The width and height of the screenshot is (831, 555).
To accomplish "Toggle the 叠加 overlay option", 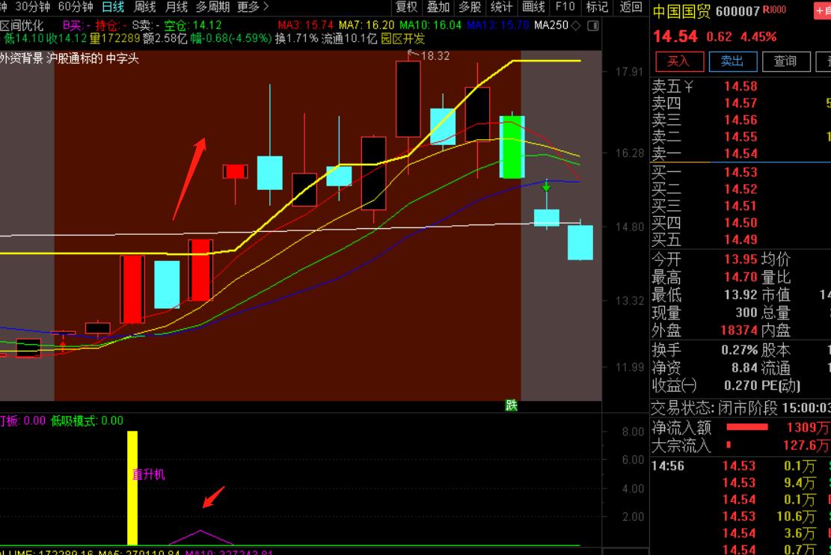I will 438,7.
